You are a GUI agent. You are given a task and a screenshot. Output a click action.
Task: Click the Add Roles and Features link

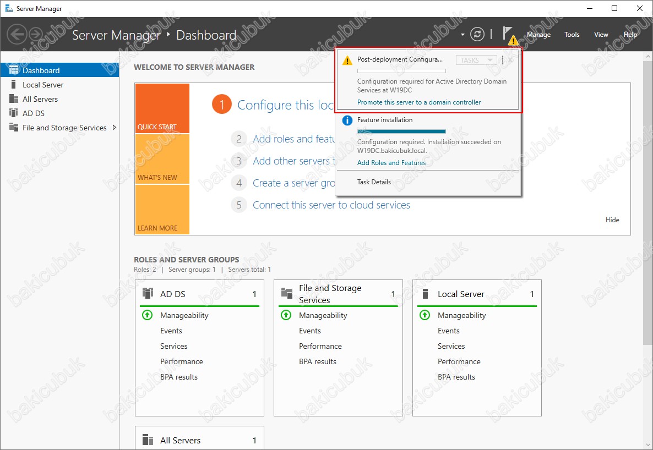click(x=391, y=163)
